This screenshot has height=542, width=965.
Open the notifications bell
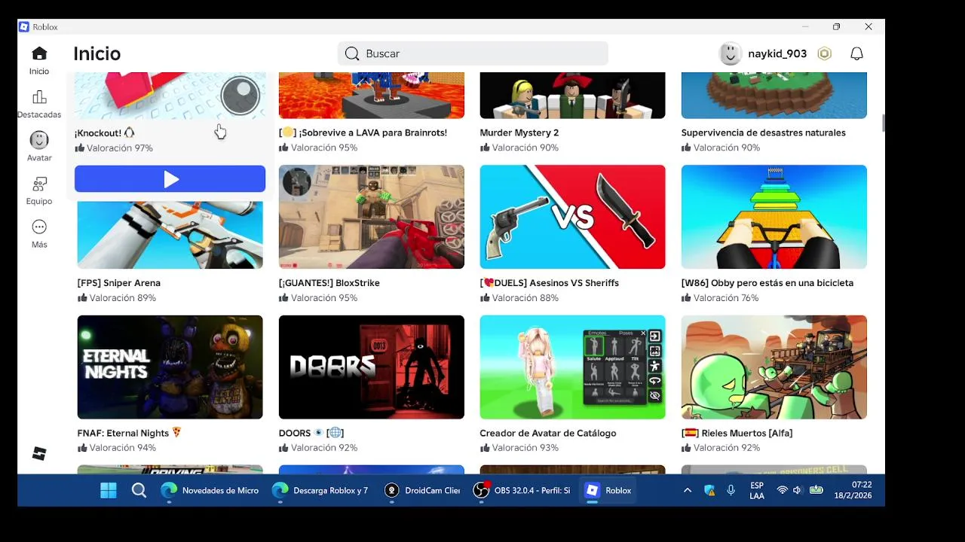pyautogui.click(x=856, y=53)
